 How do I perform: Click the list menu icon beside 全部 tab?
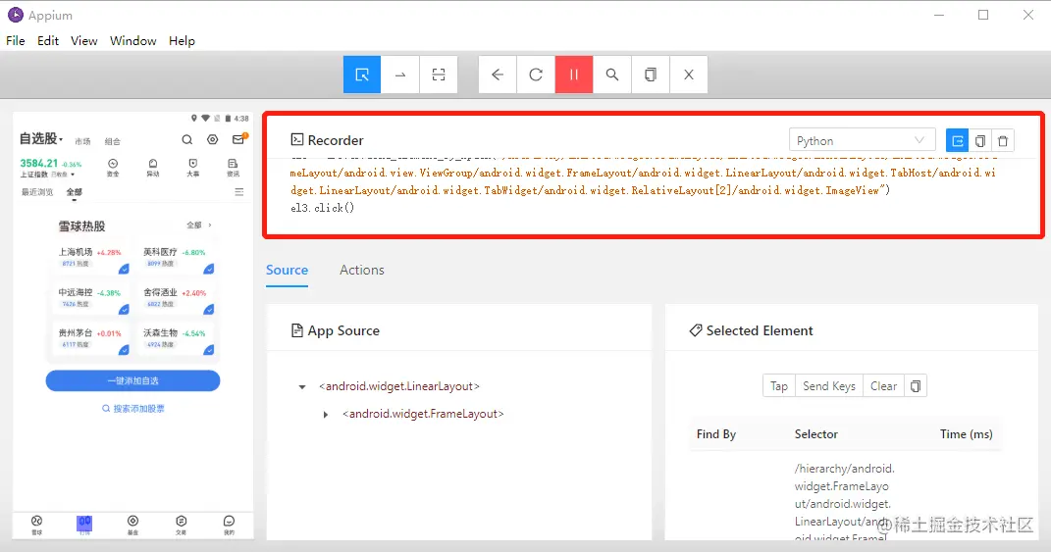[239, 192]
